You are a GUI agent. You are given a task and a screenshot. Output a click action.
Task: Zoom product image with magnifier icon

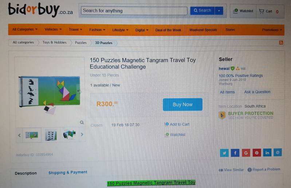click(82, 123)
